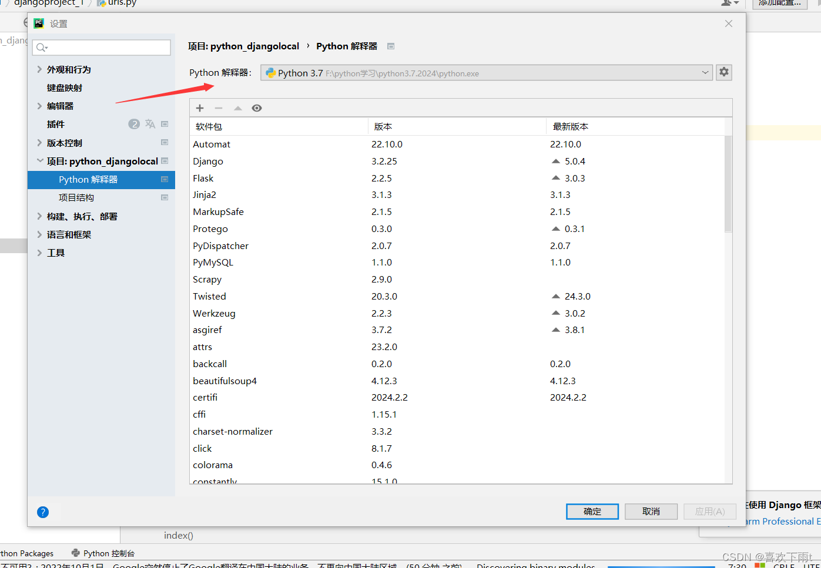Click the 软件包 column header
Screen dimensions: 821x568
pyautogui.click(x=279, y=126)
